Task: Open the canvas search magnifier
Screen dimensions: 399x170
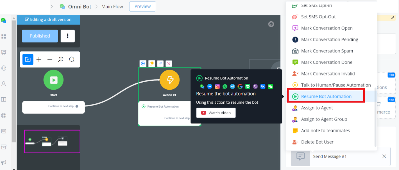Action: click(72, 59)
